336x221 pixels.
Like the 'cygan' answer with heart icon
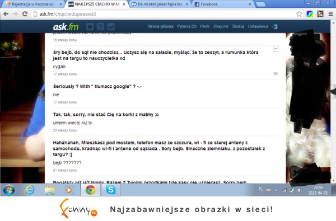(276, 74)
